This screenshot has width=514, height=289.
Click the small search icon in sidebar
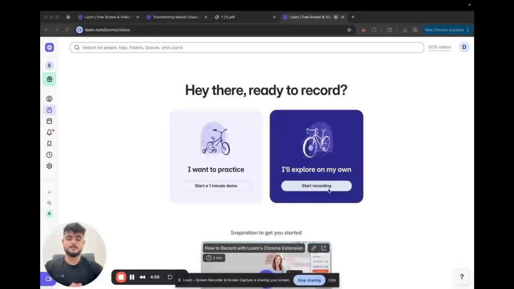click(49, 203)
